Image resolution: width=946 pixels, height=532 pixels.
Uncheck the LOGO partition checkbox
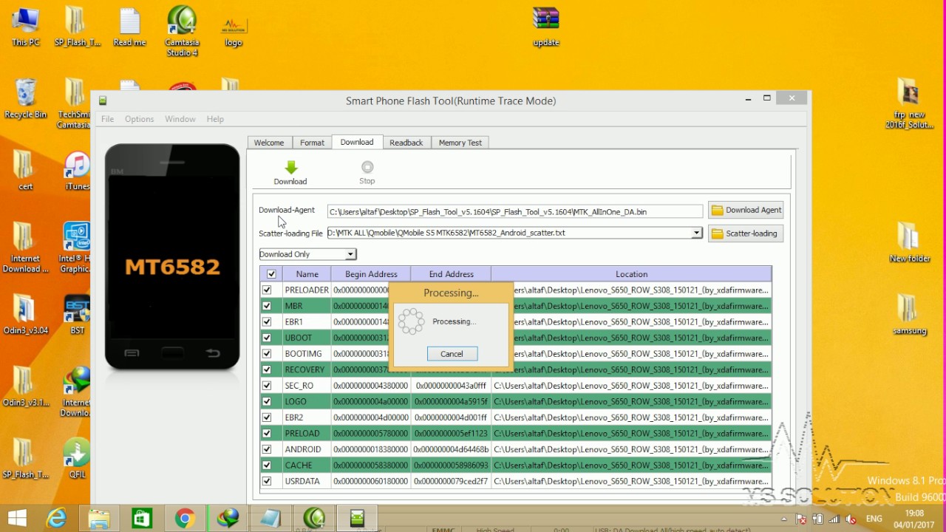coord(267,401)
